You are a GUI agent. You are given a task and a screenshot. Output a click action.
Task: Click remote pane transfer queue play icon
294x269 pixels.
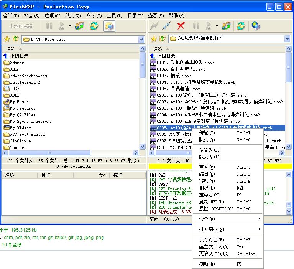pyautogui.click(x=208, y=26)
